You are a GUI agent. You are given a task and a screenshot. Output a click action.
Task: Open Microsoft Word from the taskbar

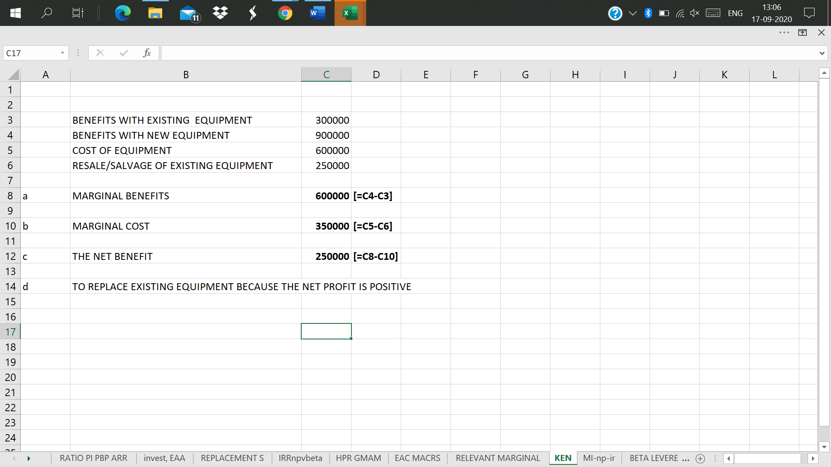pos(317,13)
